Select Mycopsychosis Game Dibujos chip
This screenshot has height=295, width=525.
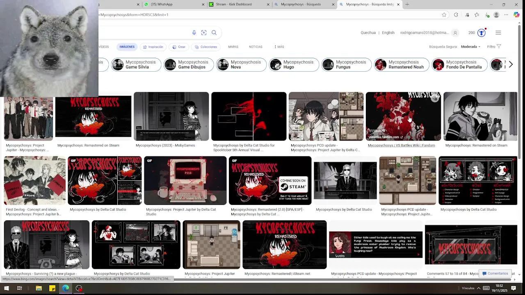(x=188, y=65)
